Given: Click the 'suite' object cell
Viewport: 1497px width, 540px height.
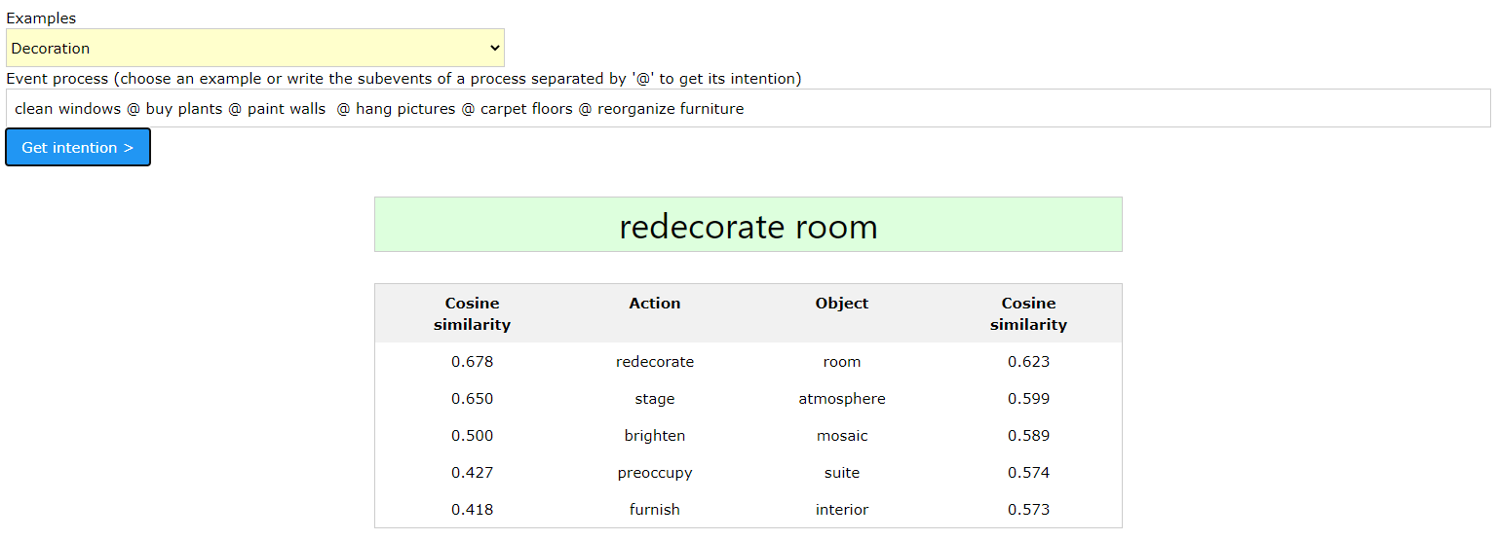Looking at the screenshot, I should 842,473.
